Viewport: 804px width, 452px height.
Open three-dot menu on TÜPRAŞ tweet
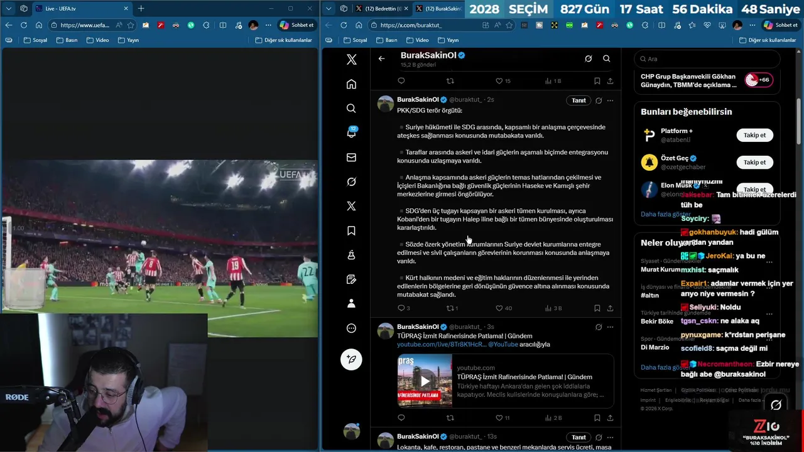pos(610,327)
